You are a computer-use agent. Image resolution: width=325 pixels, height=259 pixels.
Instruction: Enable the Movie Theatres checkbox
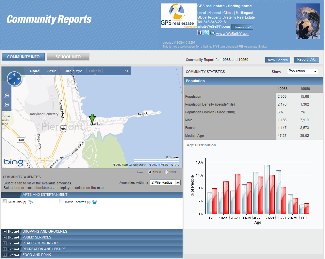(61, 201)
